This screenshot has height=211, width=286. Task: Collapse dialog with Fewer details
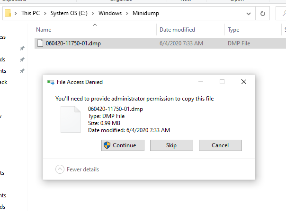tap(77, 169)
